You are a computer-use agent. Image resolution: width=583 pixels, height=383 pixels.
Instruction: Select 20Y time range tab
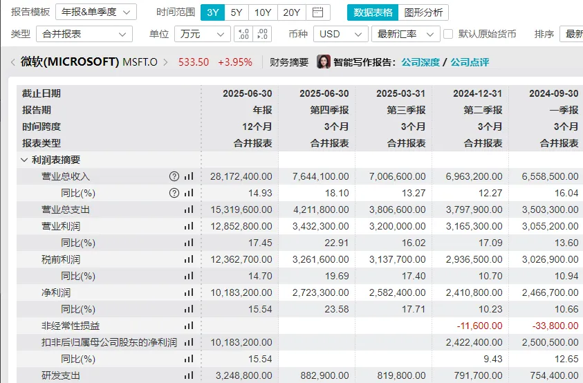click(292, 12)
